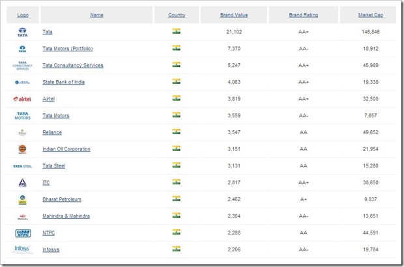Open the Tata Consultancy Services link
This screenshot has height=267, width=404.
[72, 66]
